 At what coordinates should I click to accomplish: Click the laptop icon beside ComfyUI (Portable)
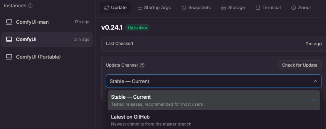coord(9,57)
